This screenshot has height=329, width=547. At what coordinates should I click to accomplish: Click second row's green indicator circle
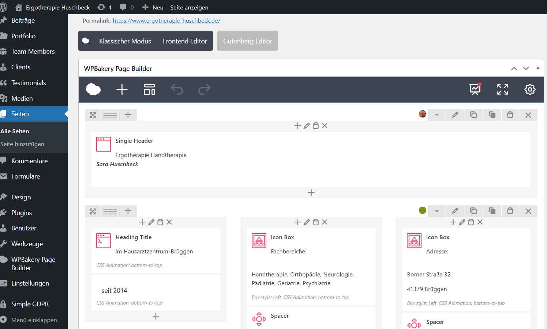pyautogui.click(x=423, y=210)
